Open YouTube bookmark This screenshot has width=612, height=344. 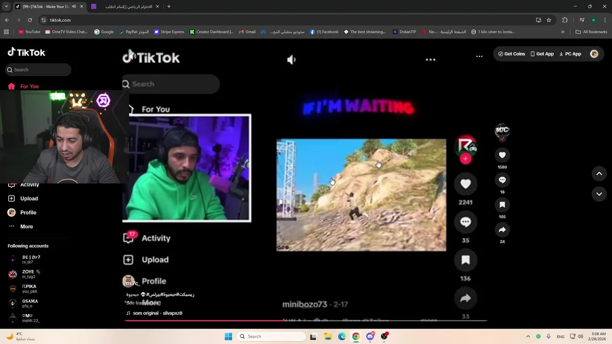coord(29,32)
